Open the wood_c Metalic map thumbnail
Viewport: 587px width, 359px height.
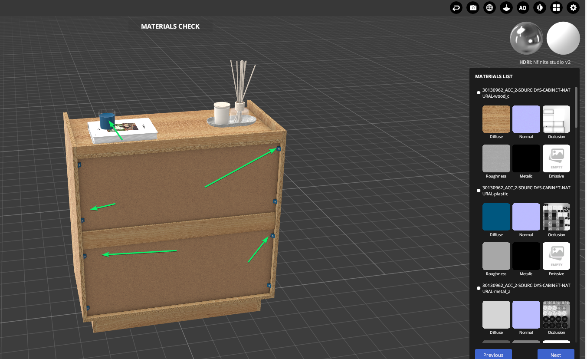click(x=526, y=158)
